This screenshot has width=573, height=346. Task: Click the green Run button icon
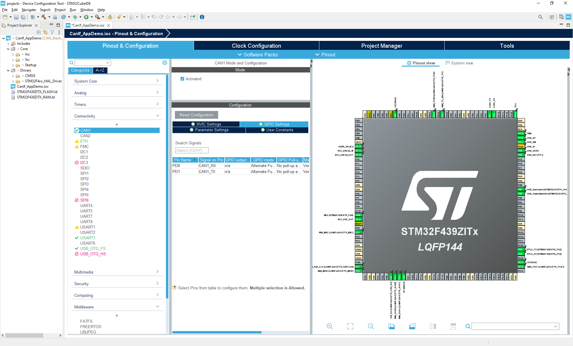(86, 17)
